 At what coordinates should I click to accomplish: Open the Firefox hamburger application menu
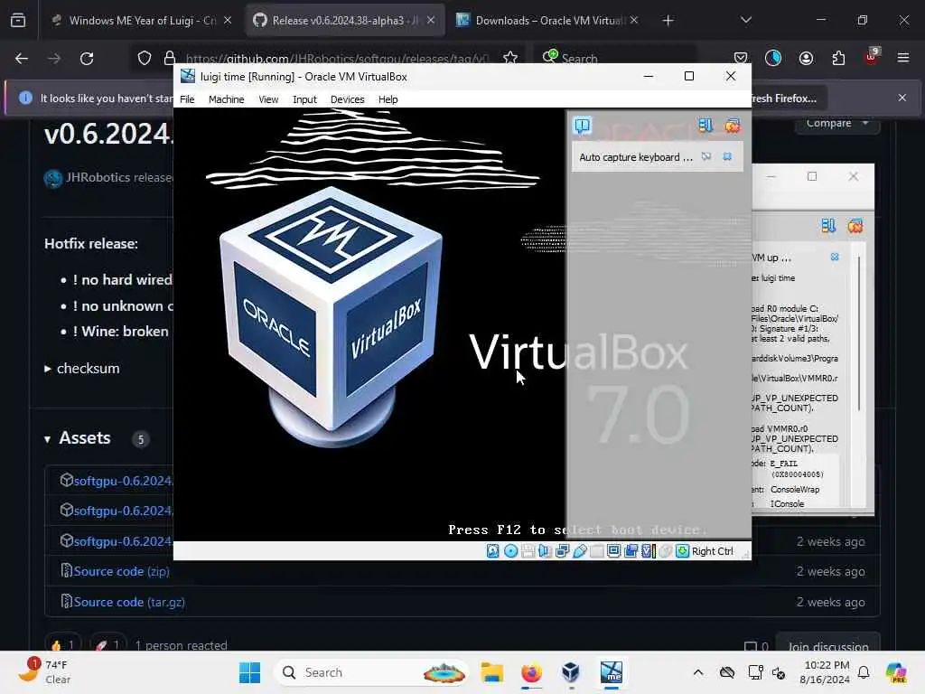coord(902,58)
